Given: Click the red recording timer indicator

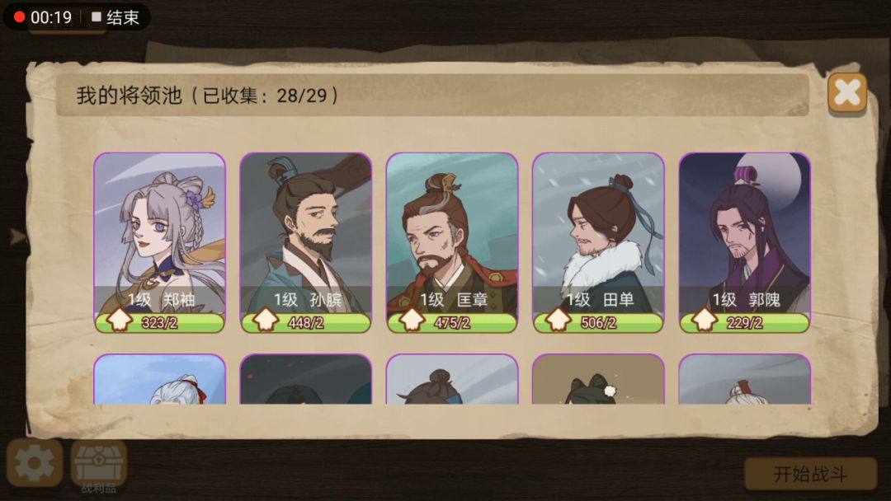Looking at the screenshot, I should tap(20, 17).
